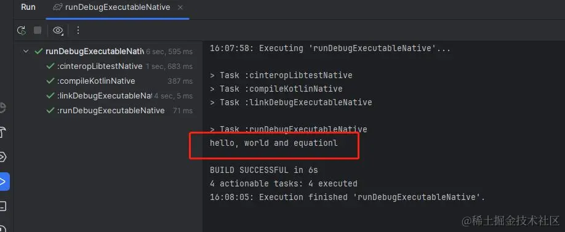Click the Stop execution square icon

point(38,30)
